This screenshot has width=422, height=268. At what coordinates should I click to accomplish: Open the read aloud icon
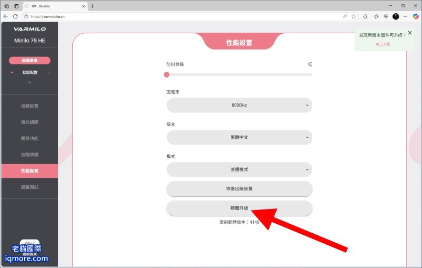tap(345, 16)
